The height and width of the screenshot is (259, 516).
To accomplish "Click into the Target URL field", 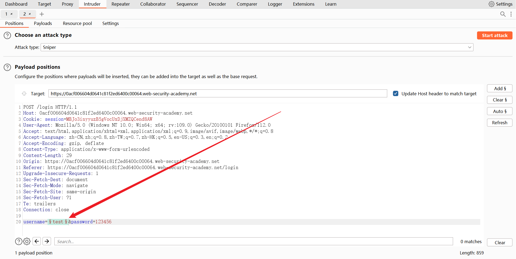I will 217,94.
